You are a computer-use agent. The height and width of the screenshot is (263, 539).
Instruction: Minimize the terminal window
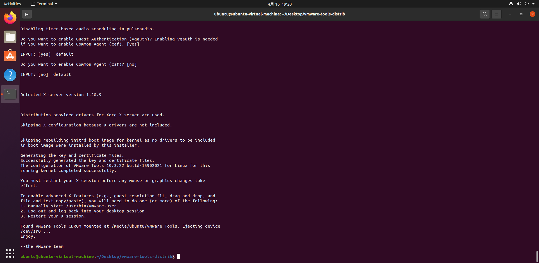pos(510,14)
